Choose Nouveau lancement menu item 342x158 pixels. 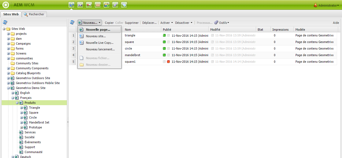tap(100, 49)
